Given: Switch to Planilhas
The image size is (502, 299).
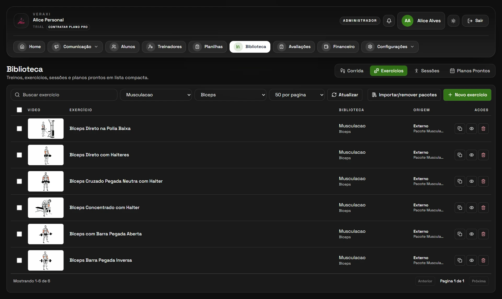Looking at the screenshot, I should 208,47.
